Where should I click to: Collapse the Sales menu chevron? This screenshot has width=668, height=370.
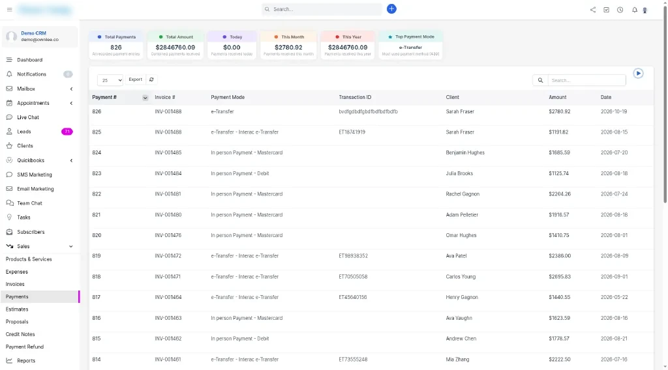click(x=70, y=246)
